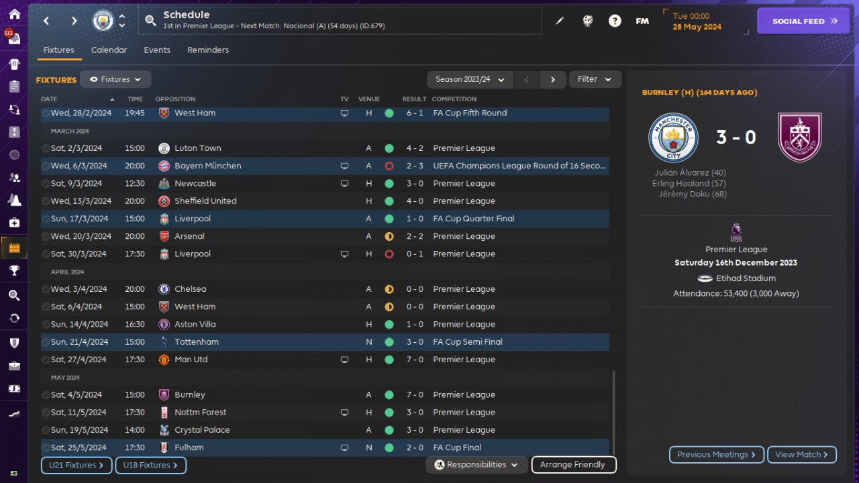
Task: Open the Squad Planner clipboard icon
Action: [14, 87]
